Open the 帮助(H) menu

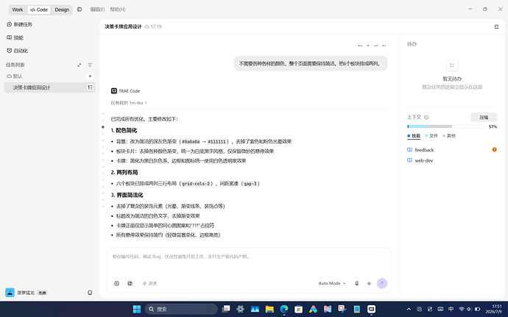[118, 10]
